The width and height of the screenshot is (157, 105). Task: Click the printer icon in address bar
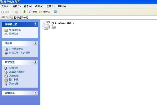pyautogui.click(x=12, y=18)
